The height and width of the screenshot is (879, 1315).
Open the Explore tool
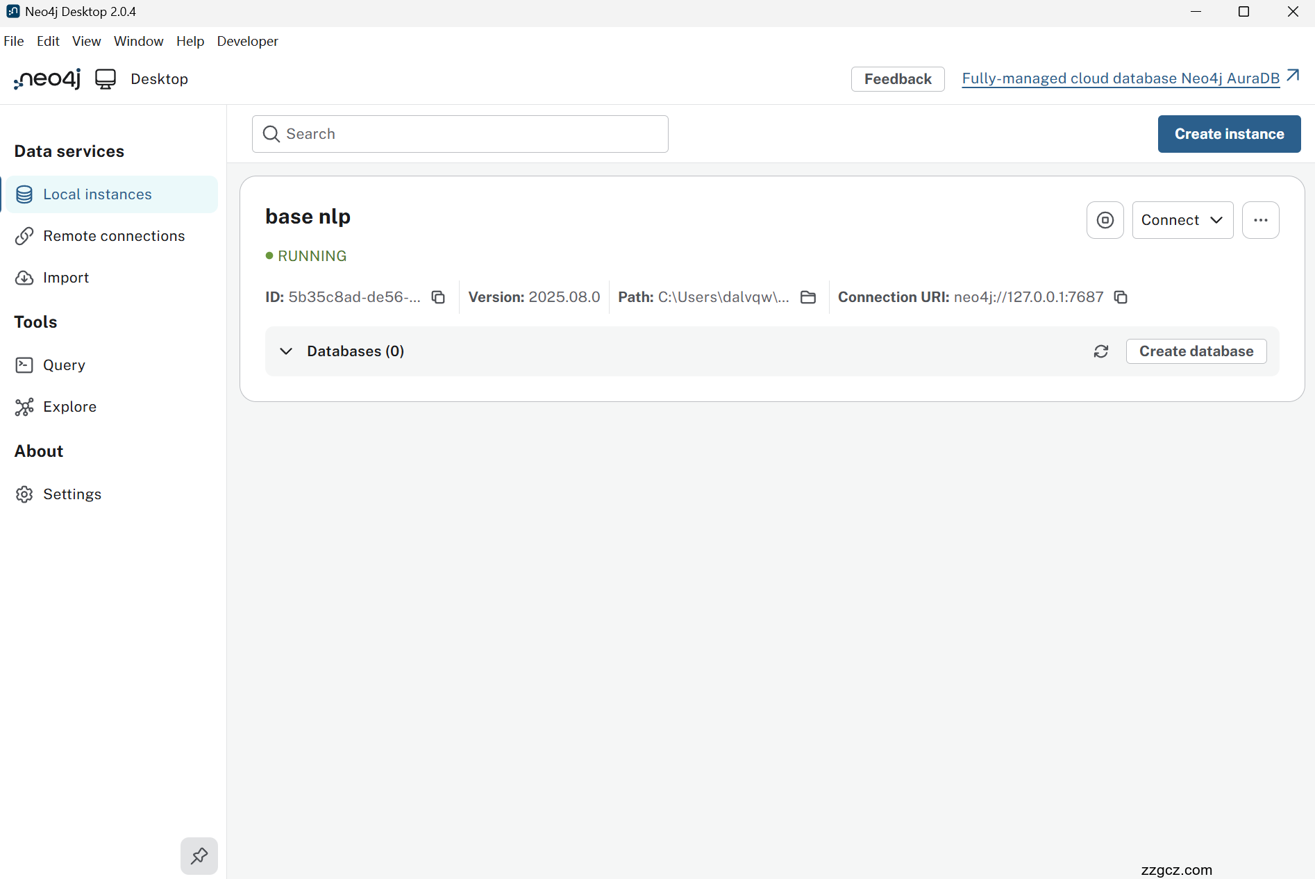[x=69, y=407]
